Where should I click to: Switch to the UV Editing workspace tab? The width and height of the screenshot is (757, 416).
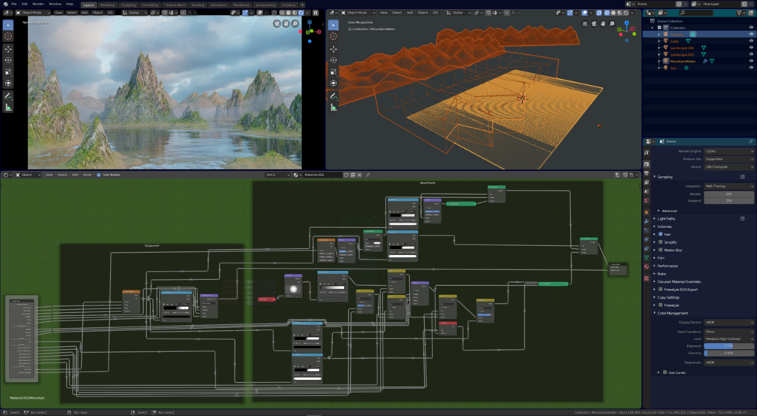point(150,5)
